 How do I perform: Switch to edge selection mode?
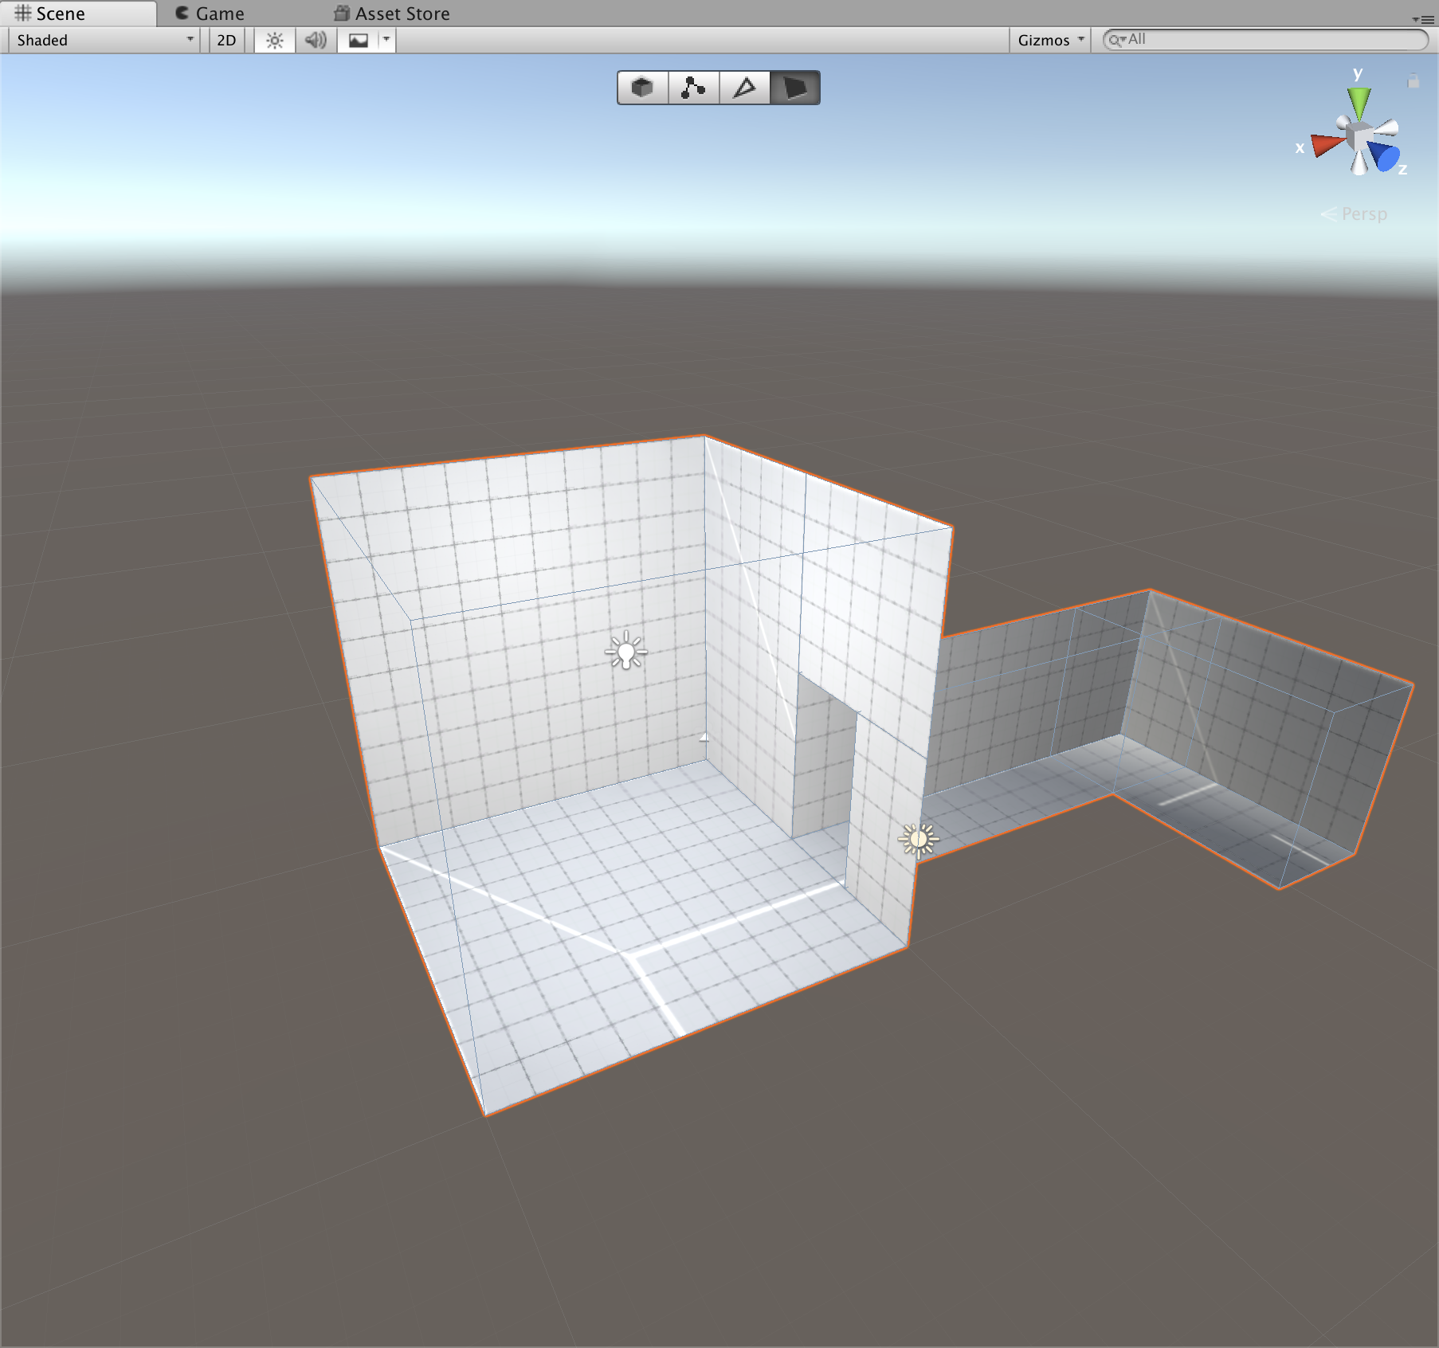pos(744,88)
